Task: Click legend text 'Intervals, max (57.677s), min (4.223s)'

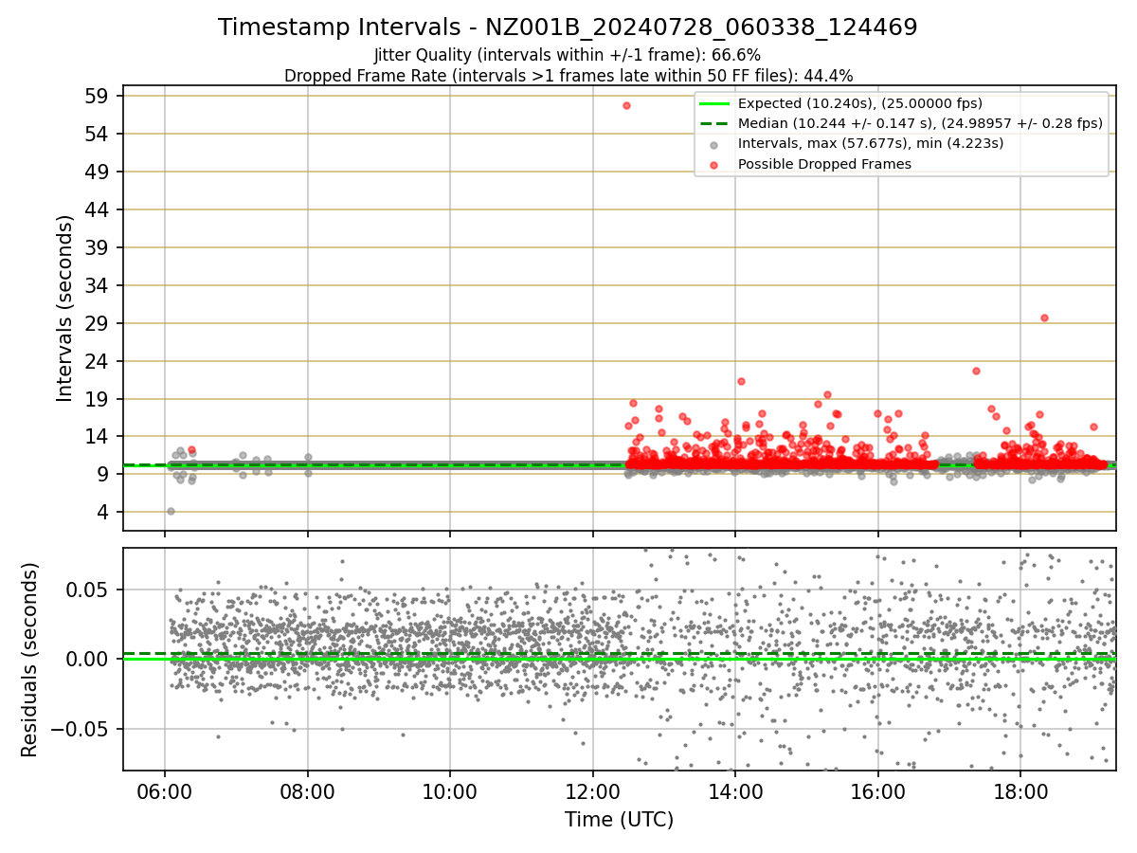Action: (x=871, y=143)
